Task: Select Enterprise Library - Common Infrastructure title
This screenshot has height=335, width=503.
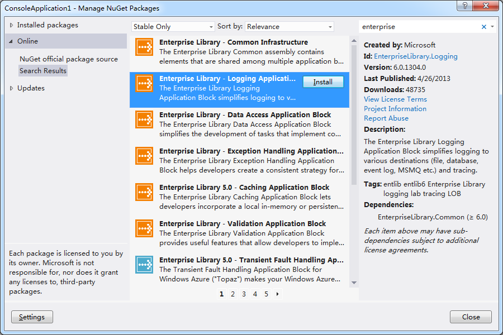Action: click(234, 42)
